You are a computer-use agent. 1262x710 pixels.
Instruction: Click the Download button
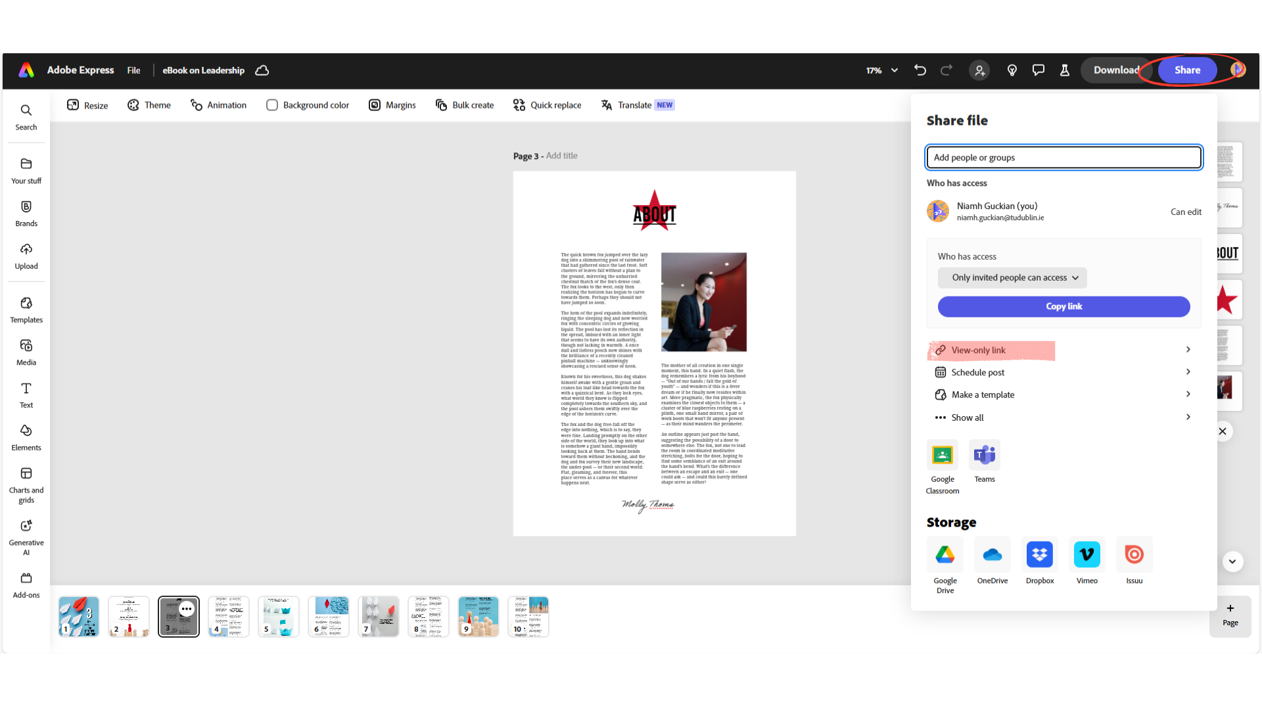(1115, 70)
